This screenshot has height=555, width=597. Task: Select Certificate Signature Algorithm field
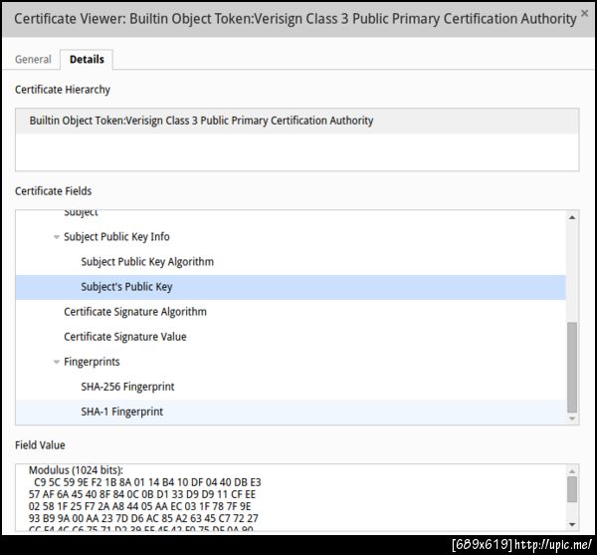pos(291,312)
